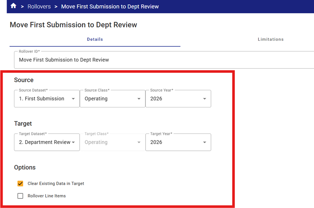Click the Source Dataset dropdown arrow

click(x=73, y=99)
